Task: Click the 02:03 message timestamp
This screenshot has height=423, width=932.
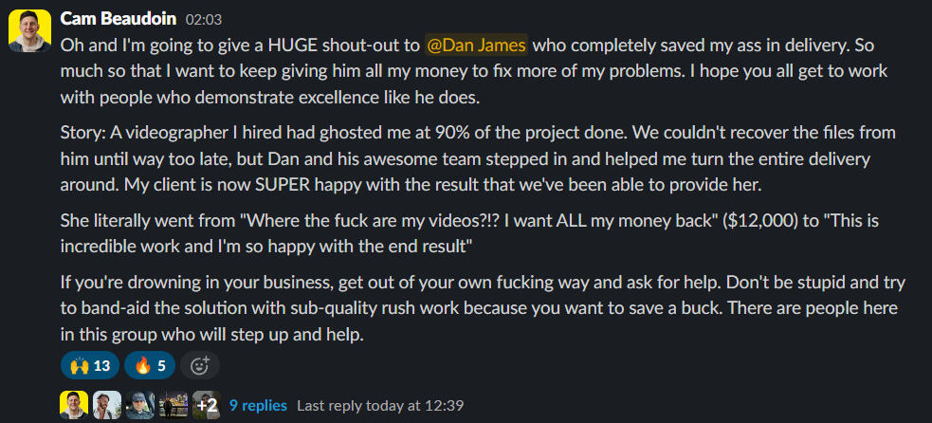Action: 203,20
